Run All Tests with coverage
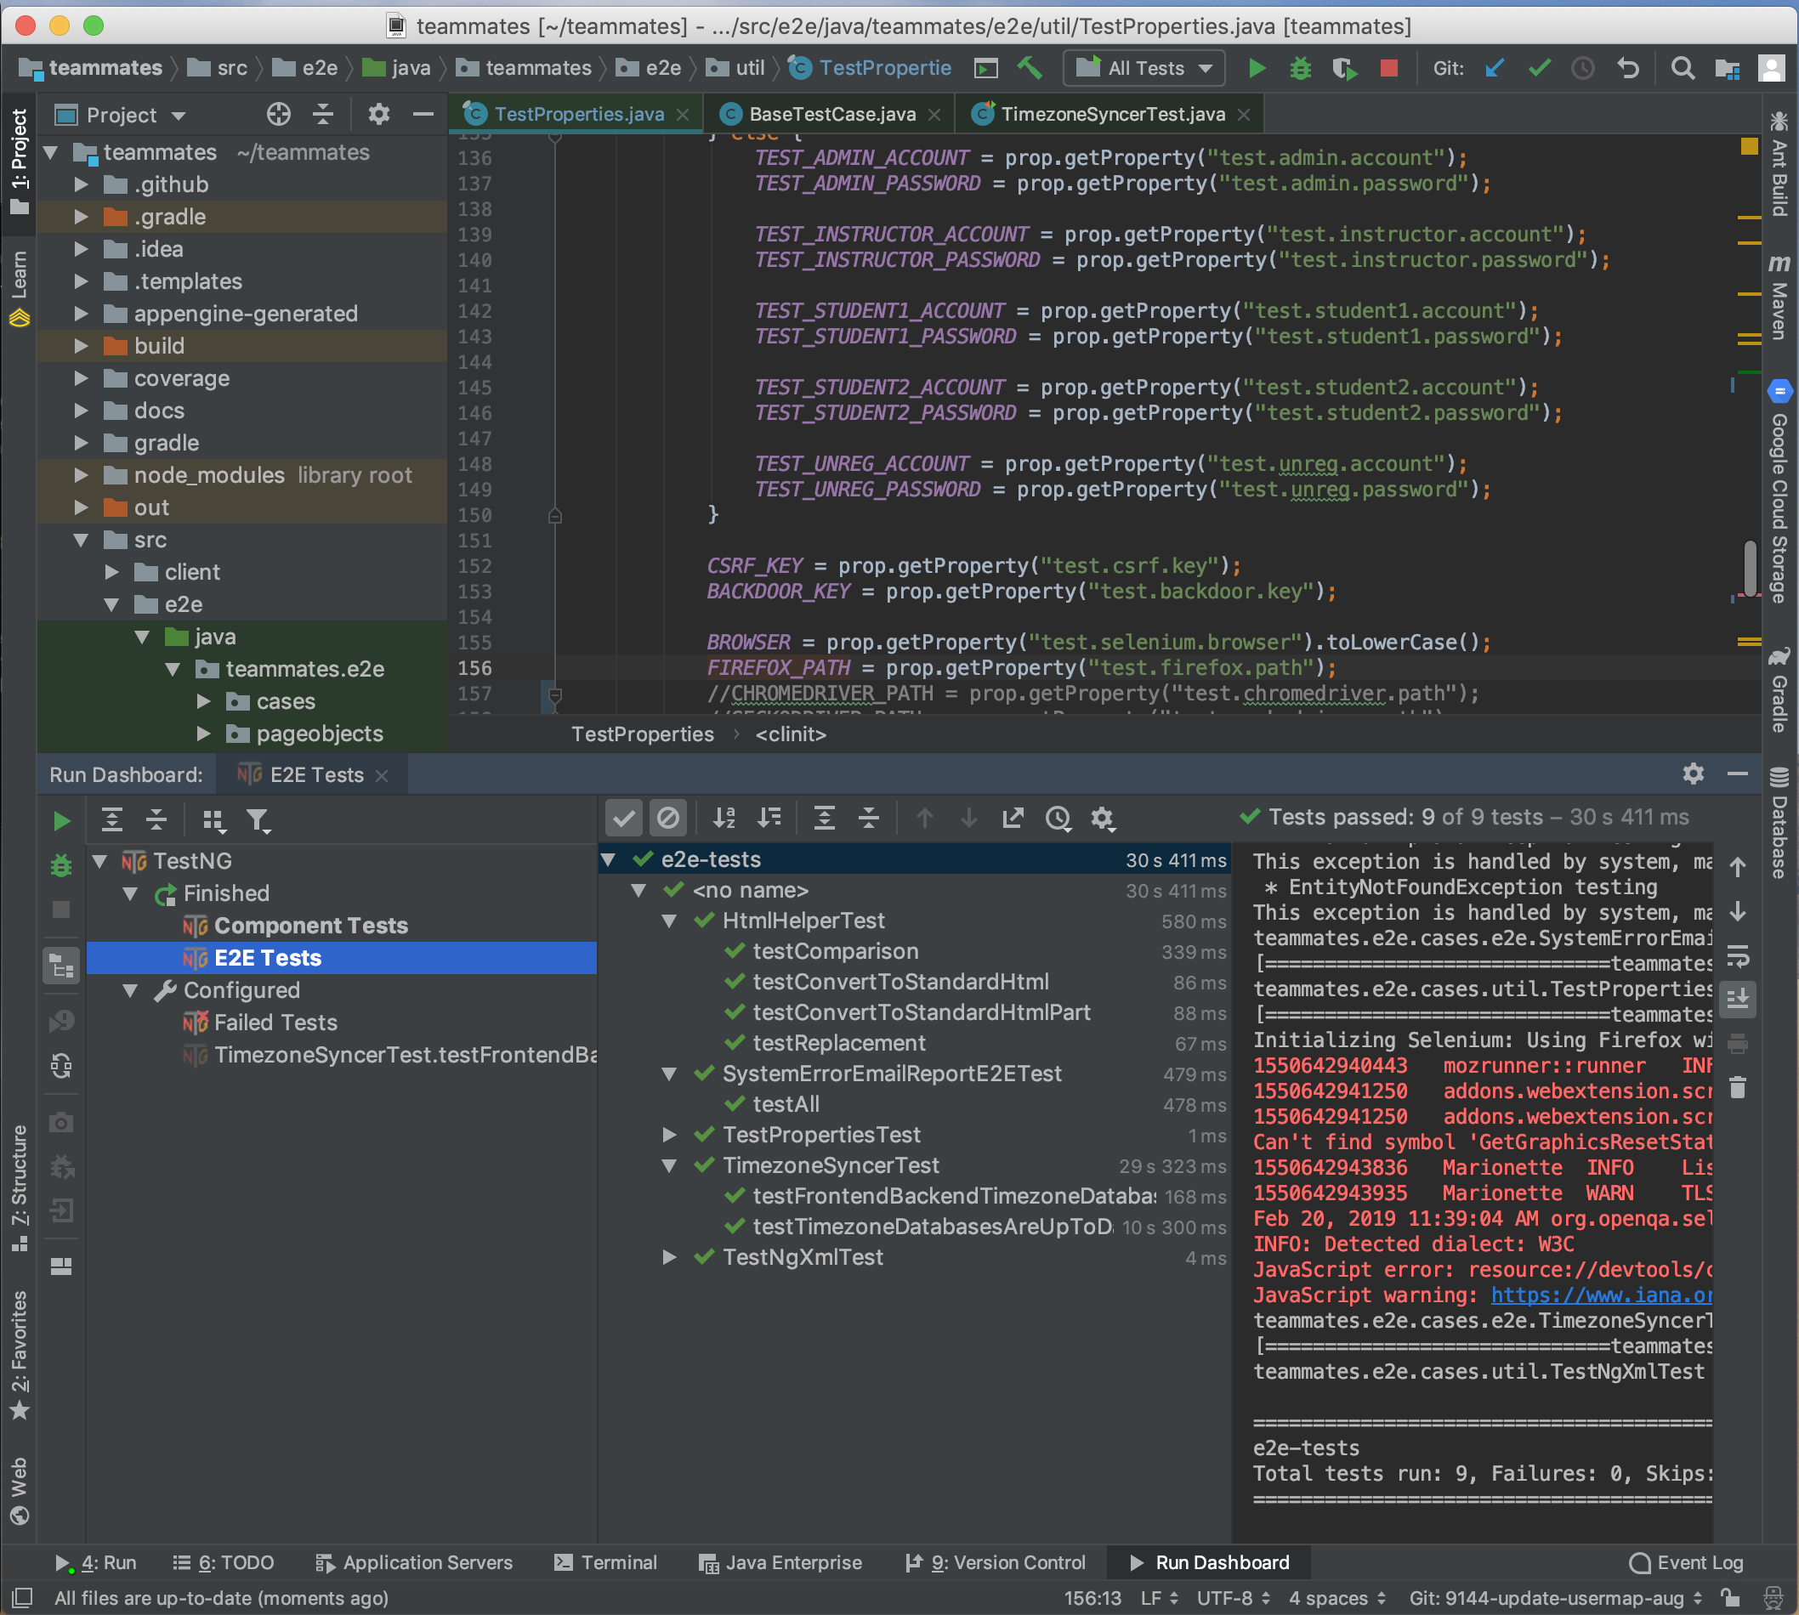This screenshot has height=1615, width=1799. click(x=1342, y=67)
